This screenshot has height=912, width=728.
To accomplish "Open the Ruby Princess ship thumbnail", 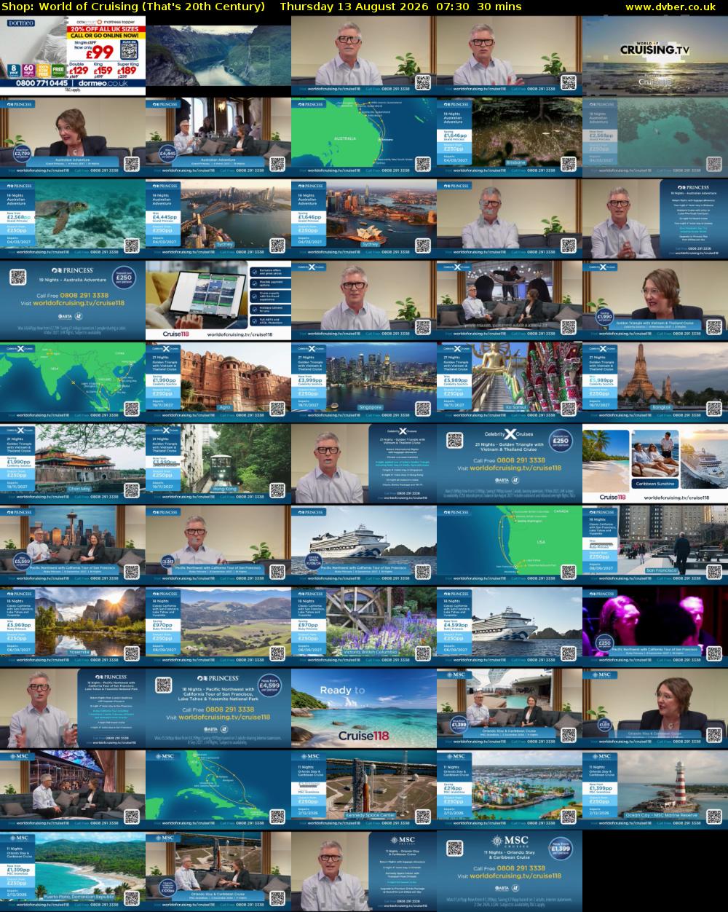I will (x=364, y=545).
